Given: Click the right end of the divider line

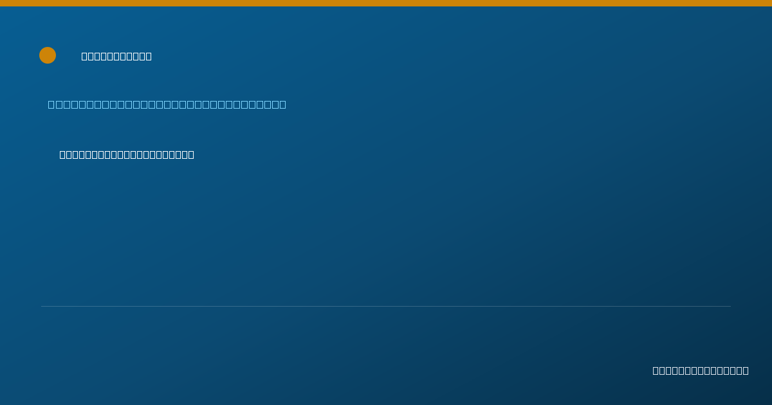Looking at the screenshot, I should pyautogui.click(x=730, y=306).
